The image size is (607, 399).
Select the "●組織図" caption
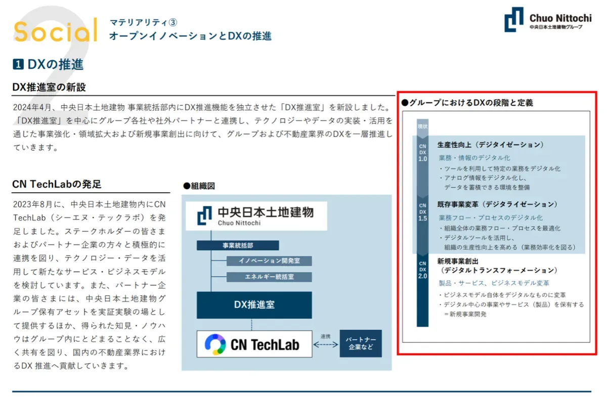coord(199,186)
